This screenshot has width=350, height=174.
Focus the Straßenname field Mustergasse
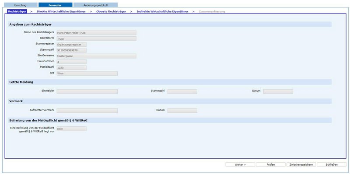[96, 56]
